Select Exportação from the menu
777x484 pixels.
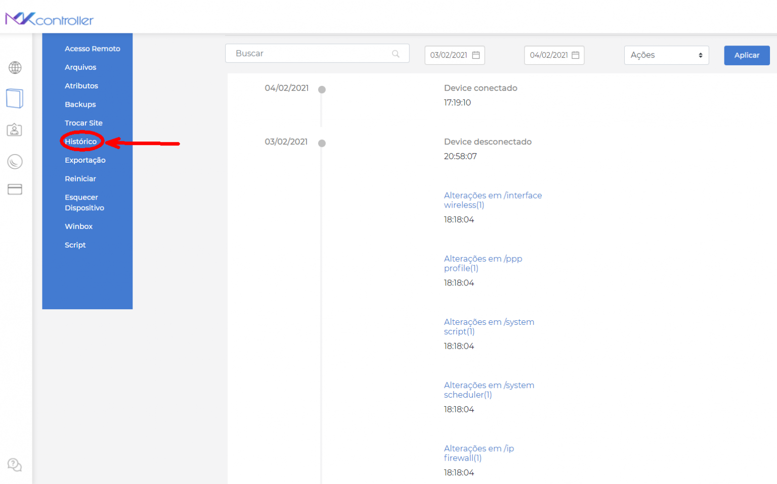[x=85, y=160]
